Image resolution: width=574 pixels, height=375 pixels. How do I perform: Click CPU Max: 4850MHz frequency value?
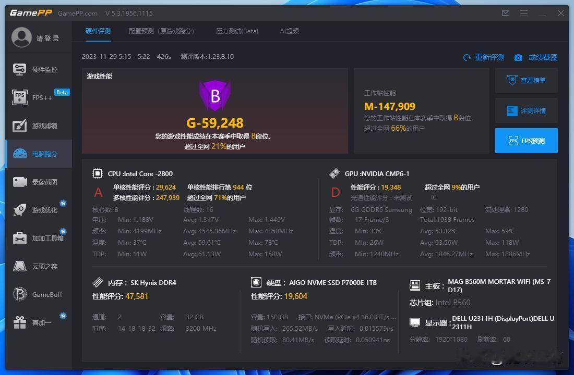coord(271,231)
